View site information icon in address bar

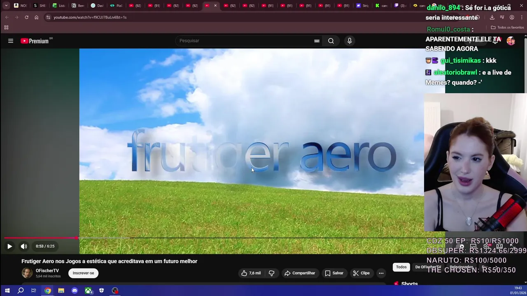coord(48,17)
